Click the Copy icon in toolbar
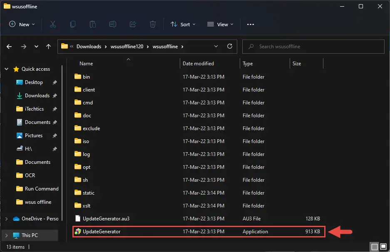Screen dimensions: 390x252 tap(72, 25)
